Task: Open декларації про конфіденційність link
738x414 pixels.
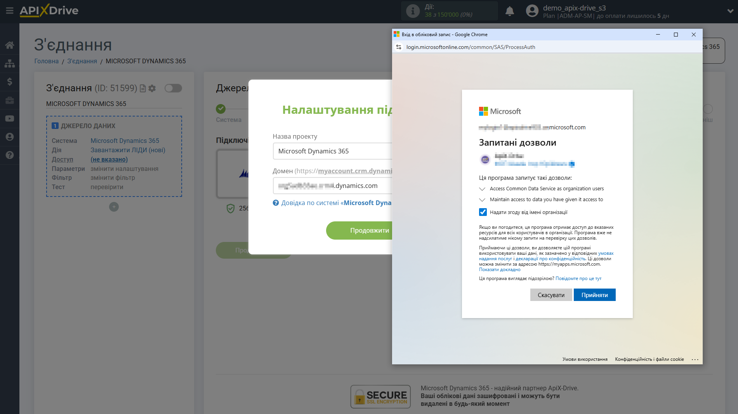Action: click(550, 259)
